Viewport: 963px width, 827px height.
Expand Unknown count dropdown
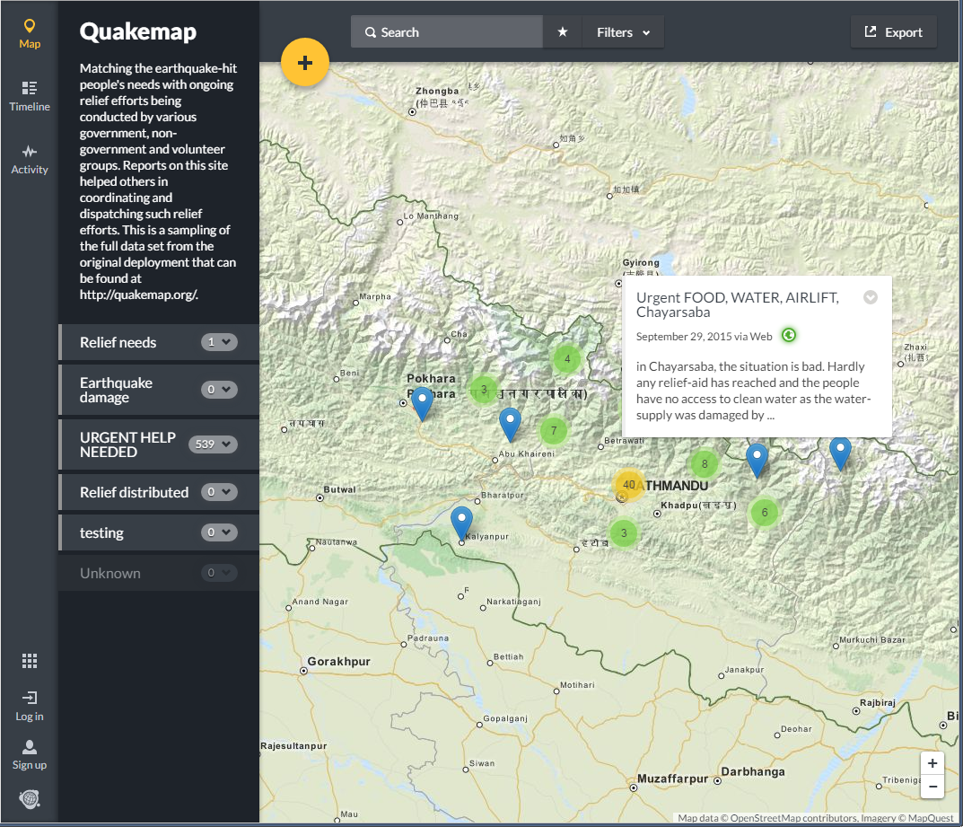point(219,573)
